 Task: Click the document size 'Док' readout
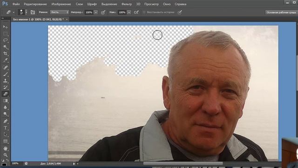(x=51, y=164)
